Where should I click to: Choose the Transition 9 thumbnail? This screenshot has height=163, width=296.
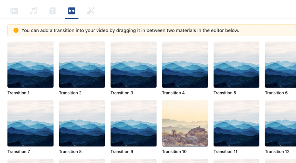pos(134,123)
